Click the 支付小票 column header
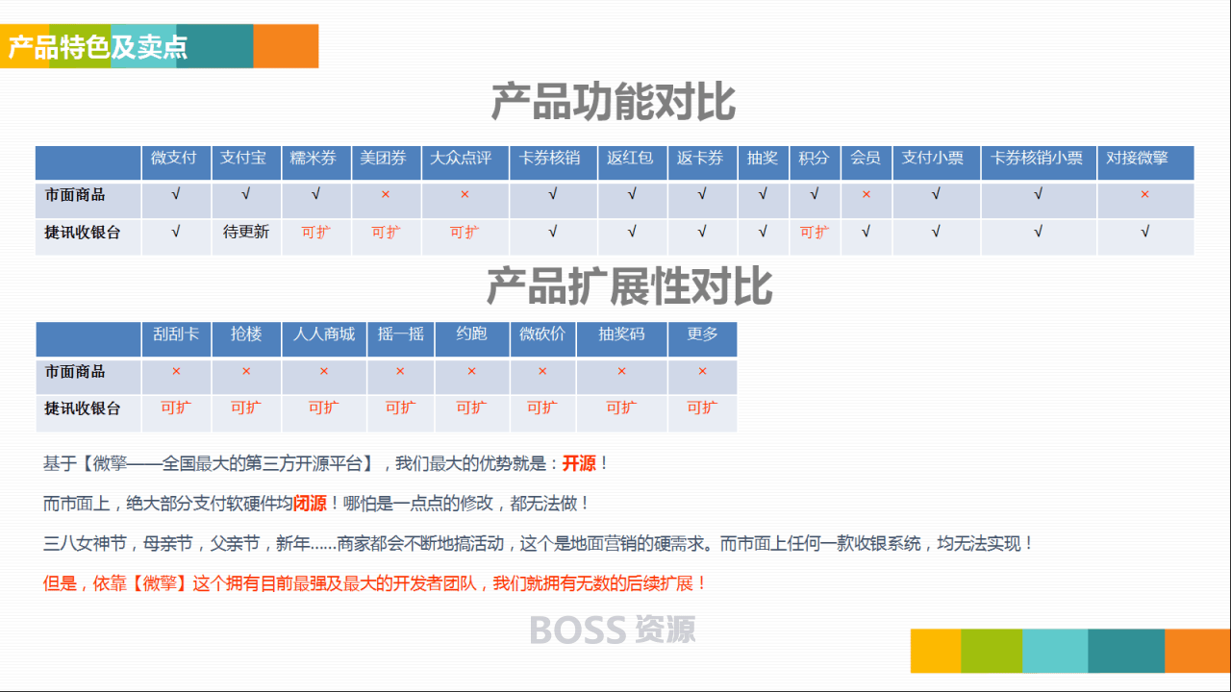Viewport: 1231px width, 692px height. click(x=936, y=162)
